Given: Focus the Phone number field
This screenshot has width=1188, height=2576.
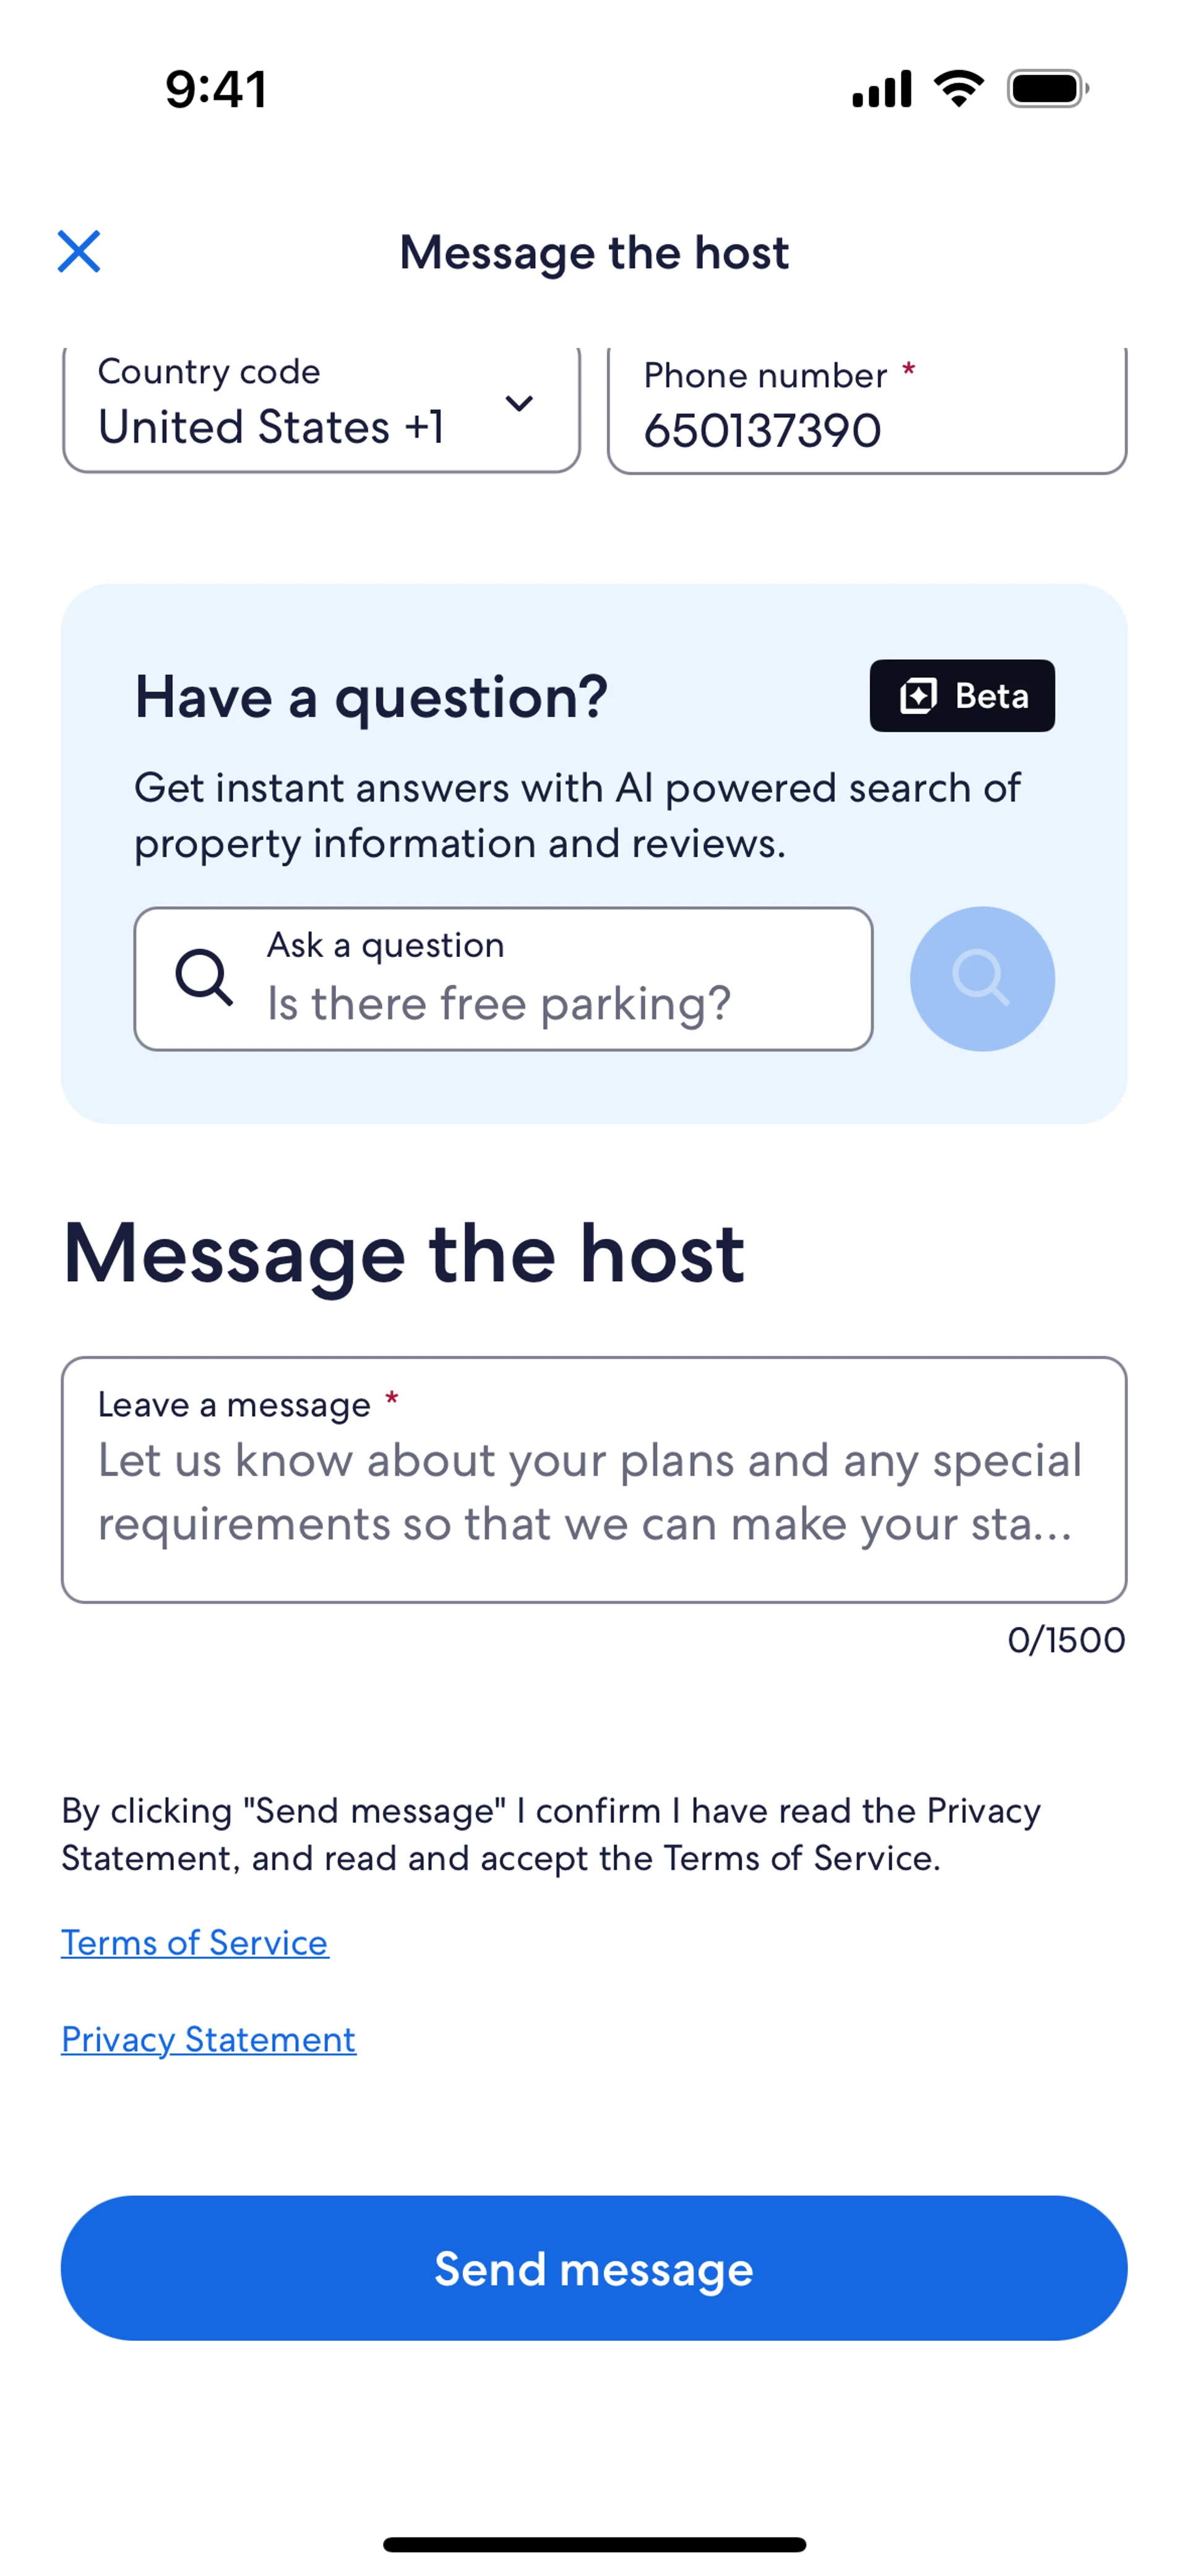Looking at the screenshot, I should pos(866,412).
